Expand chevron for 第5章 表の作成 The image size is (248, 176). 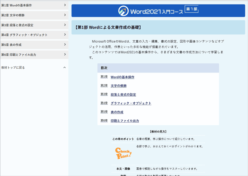click(x=65, y=44)
